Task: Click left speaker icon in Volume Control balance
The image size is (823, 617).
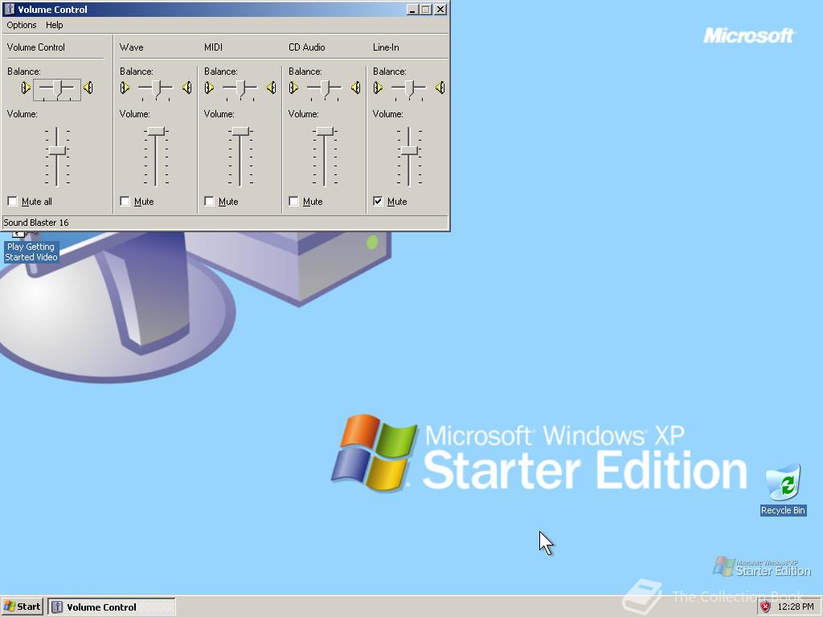Action: (26, 88)
